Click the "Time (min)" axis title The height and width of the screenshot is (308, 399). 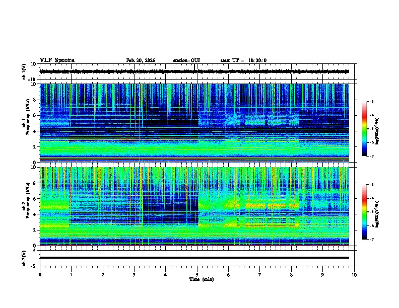(202, 279)
